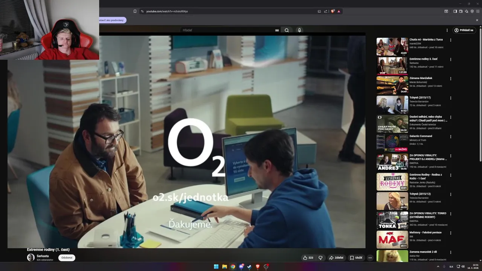Like the video with thumbs-up 323
Screen dimensions: 482x271
tap(308, 258)
